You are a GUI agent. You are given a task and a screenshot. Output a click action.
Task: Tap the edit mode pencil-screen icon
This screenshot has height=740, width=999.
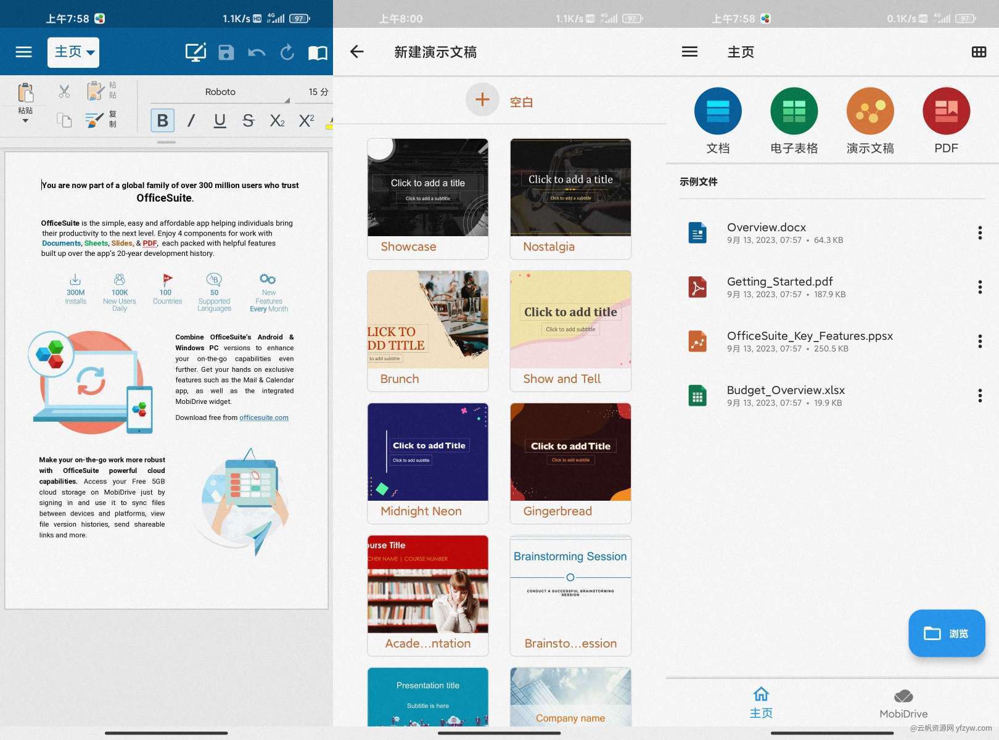point(195,52)
